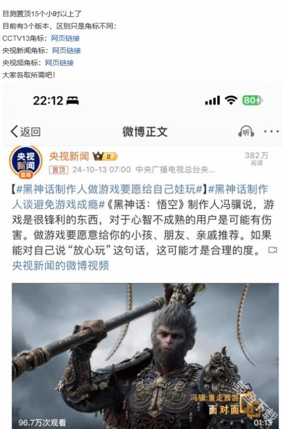Tap the Wi-Fi status icon
This screenshot has height=429, width=283.
pos(231,100)
